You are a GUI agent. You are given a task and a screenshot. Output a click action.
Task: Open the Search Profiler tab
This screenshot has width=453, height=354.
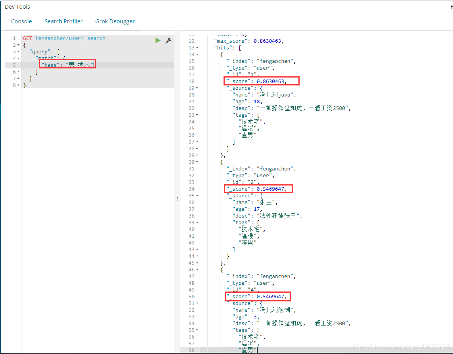click(63, 21)
